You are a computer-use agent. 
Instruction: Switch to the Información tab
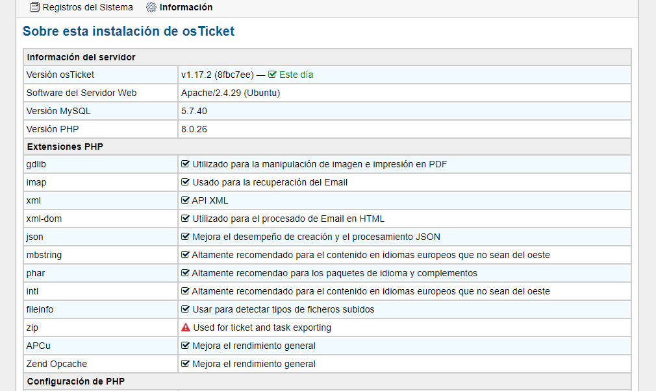pos(186,8)
